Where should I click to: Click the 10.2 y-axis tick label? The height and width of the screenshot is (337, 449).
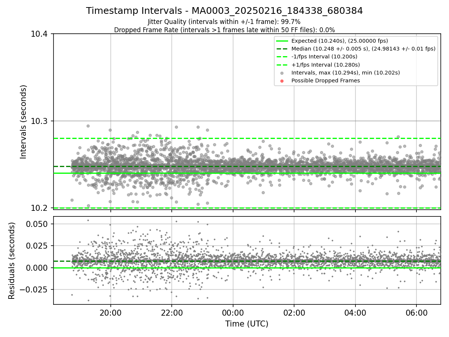click(40, 208)
